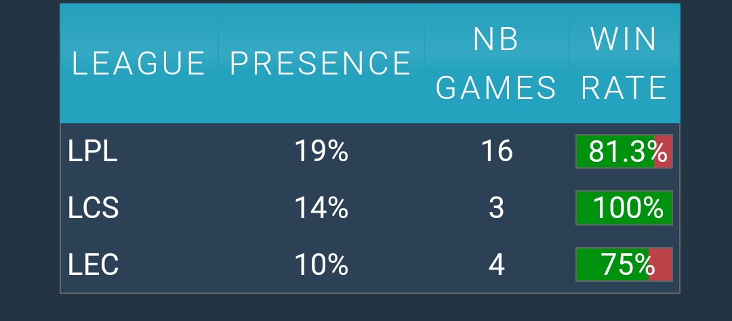
Task: Click green left edge of LPL win bar
Action: 581,152
